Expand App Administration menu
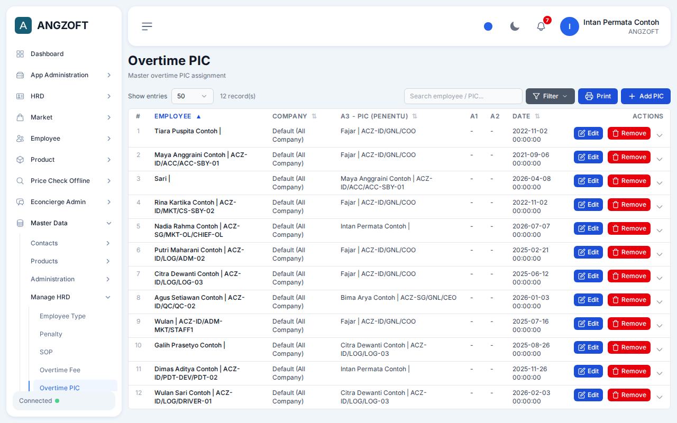This screenshot has height=423, width=677. point(64,75)
